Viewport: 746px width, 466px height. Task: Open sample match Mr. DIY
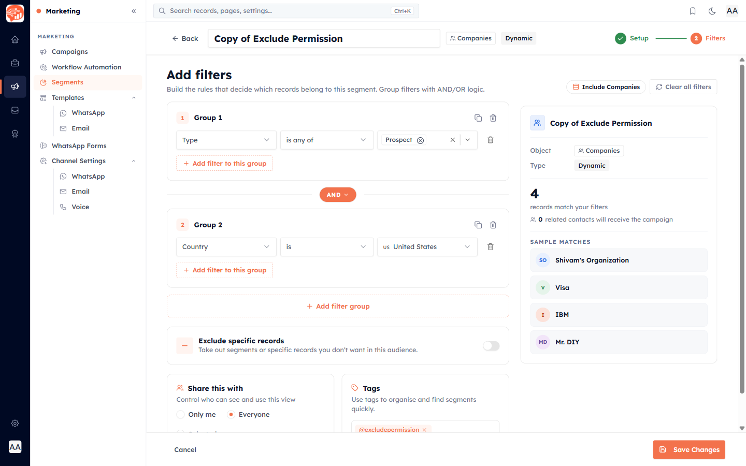click(x=619, y=342)
